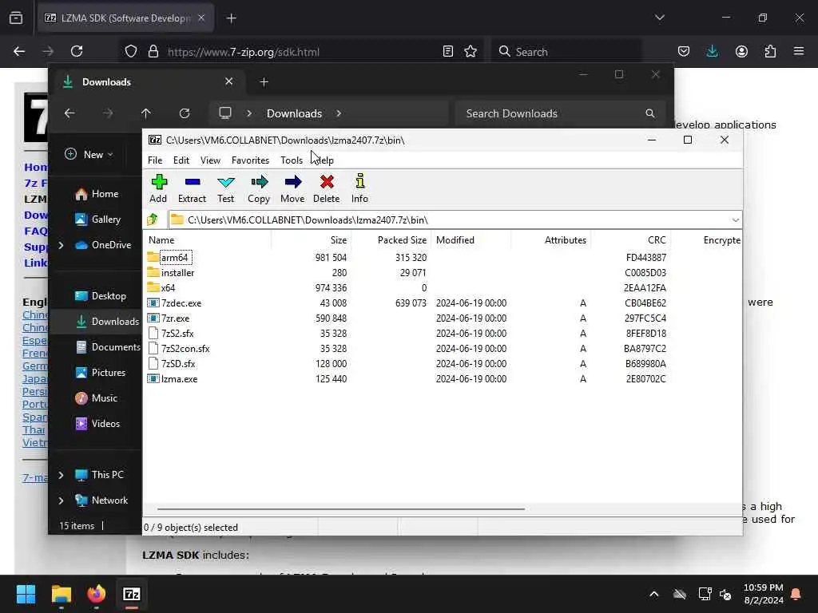Open the Favorites menu

coord(250,160)
